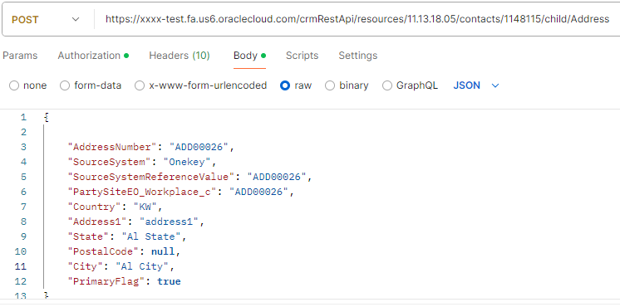Click the "KW" country value
This screenshot has height=307, width=620.
[x=145, y=207]
